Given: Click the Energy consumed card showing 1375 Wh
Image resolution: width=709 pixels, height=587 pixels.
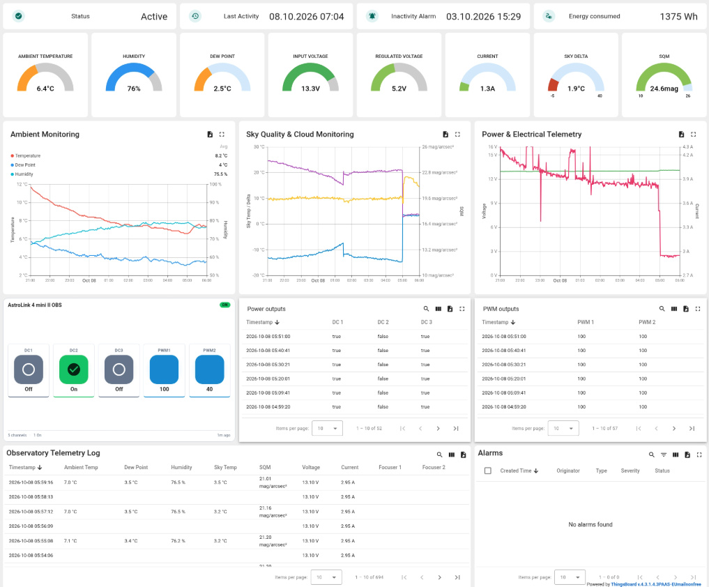Looking at the screenshot, I should (x=620, y=16).
